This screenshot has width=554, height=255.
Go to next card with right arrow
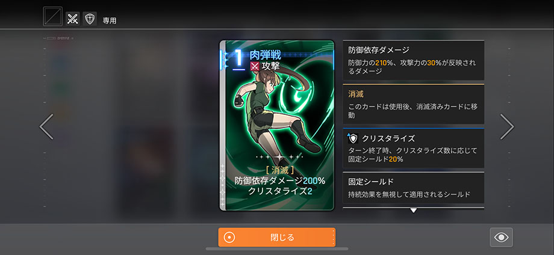tap(507, 127)
